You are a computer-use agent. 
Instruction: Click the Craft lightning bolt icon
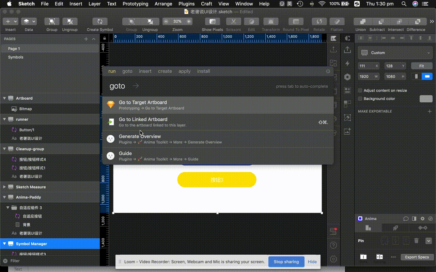pyautogui.click(x=347, y=63)
